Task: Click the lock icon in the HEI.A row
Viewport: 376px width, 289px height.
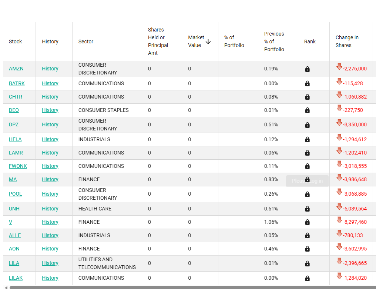Action: click(307, 140)
